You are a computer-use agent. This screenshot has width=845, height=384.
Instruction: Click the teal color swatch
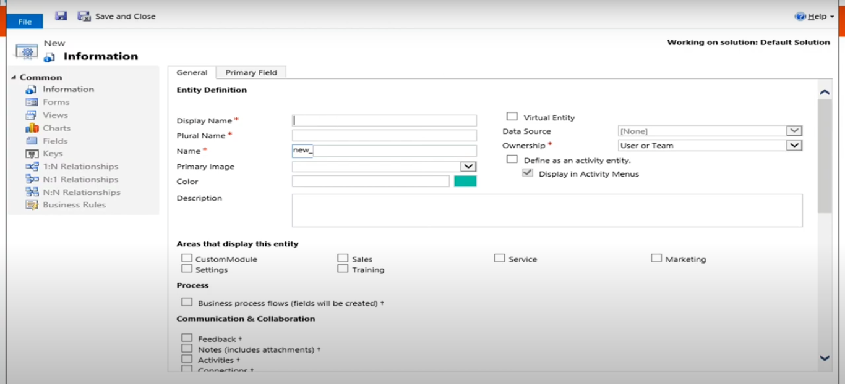pyautogui.click(x=465, y=182)
